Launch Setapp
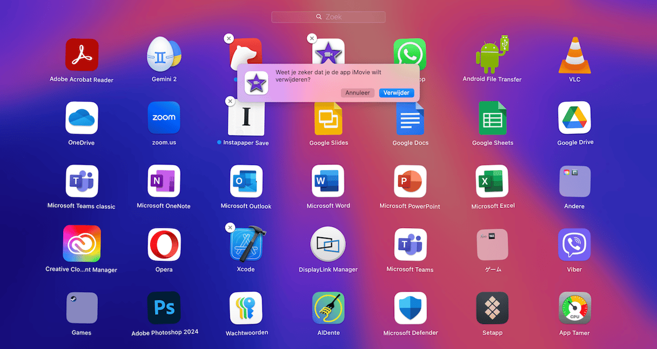Viewport: 657px width, 349px height. click(492, 308)
